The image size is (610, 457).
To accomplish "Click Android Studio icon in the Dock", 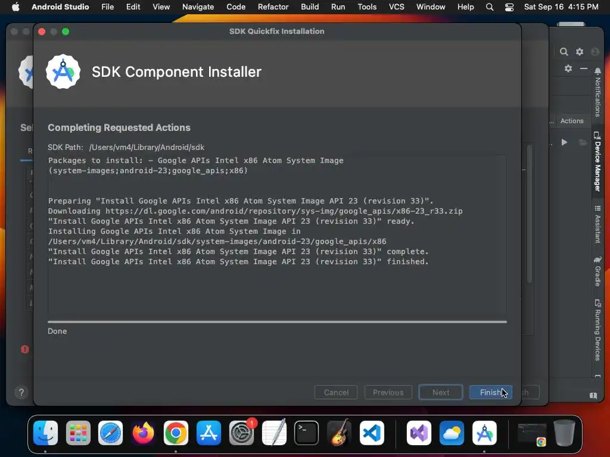I will [x=484, y=433].
